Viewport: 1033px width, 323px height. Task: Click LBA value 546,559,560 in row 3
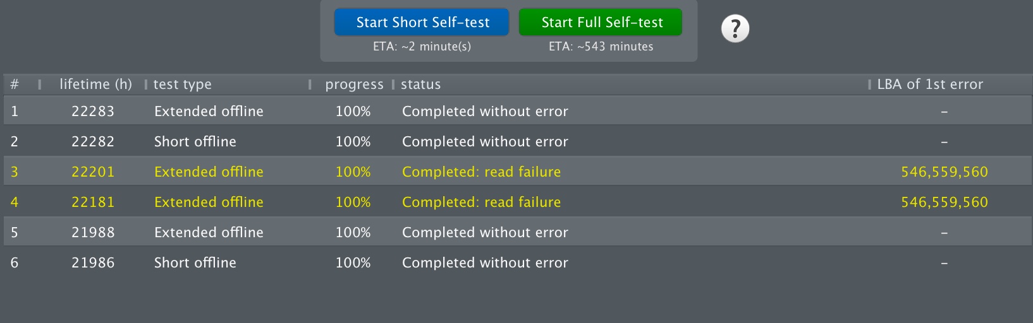944,172
